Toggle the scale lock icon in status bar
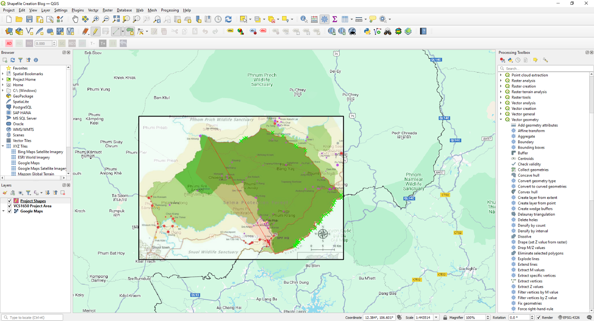594x321 pixels. (445, 317)
